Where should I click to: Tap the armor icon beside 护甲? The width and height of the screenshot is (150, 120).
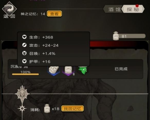(x=24, y=61)
